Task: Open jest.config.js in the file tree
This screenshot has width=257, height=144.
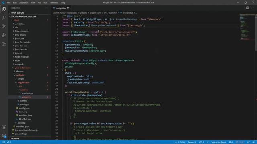Action: 29,134
